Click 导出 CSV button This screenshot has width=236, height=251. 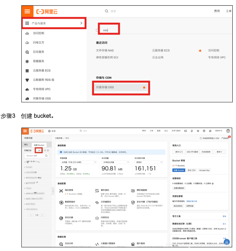192,170
